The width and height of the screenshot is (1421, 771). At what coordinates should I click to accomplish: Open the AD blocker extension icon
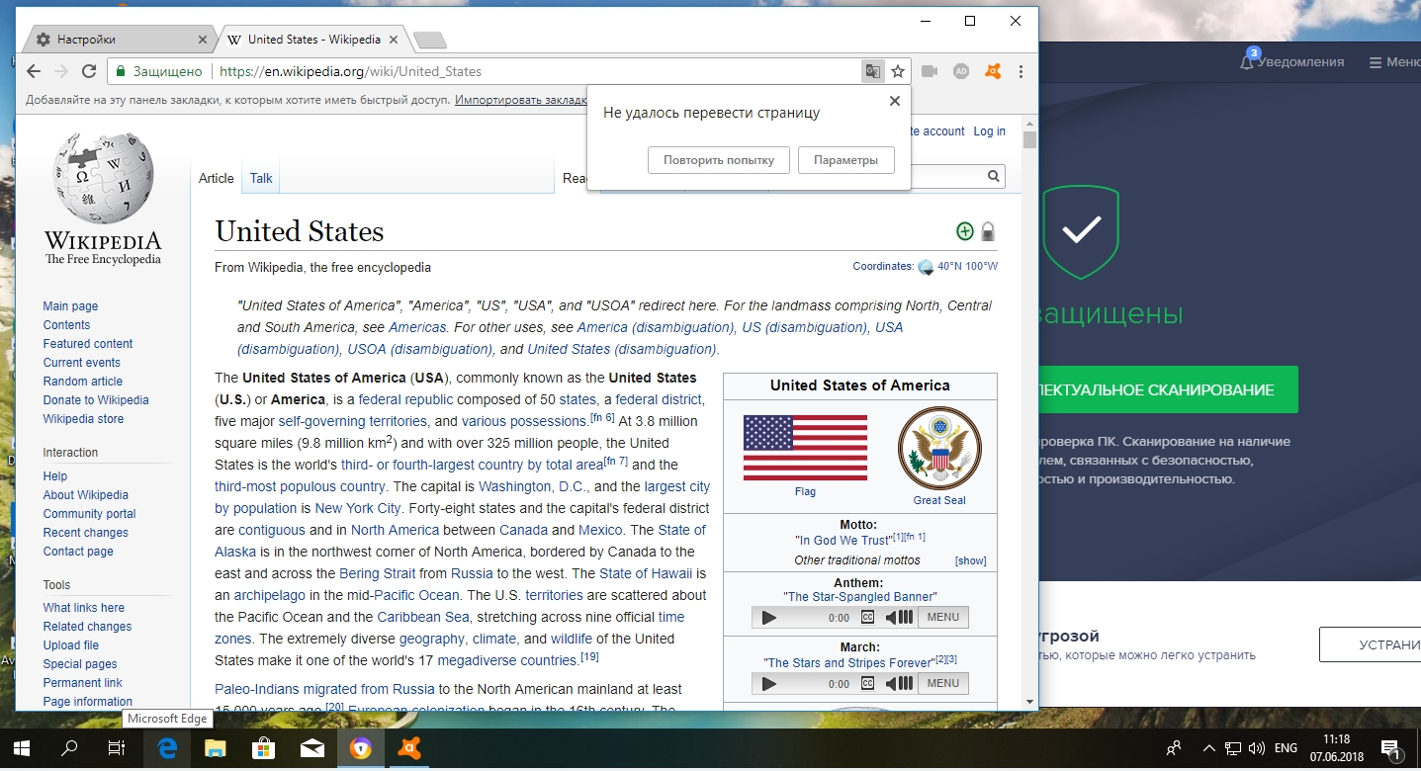click(x=960, y=71)
